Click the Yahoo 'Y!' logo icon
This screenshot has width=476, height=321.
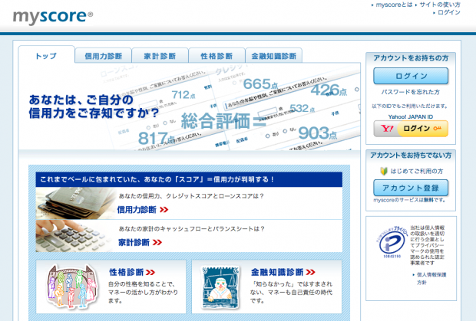point(386,129)
